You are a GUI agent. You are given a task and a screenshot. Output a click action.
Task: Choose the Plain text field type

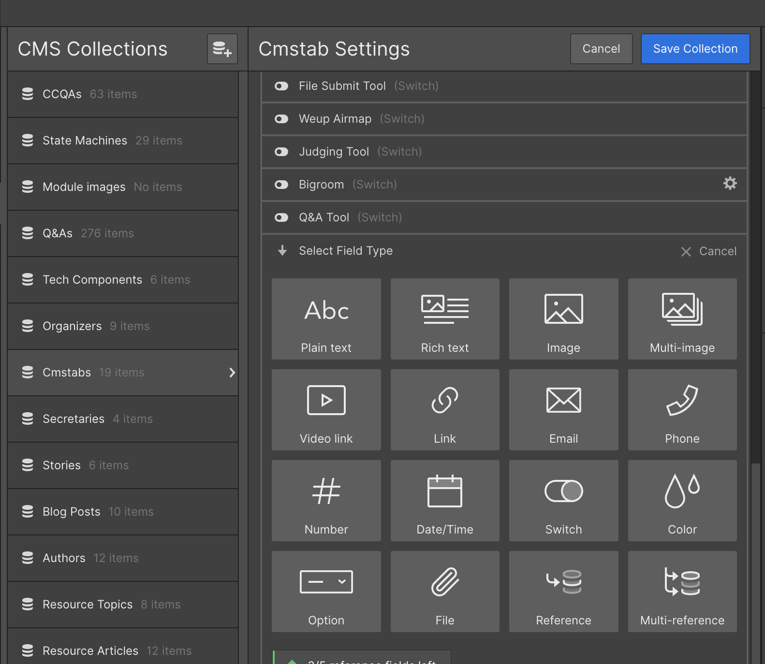coord(326,319)
